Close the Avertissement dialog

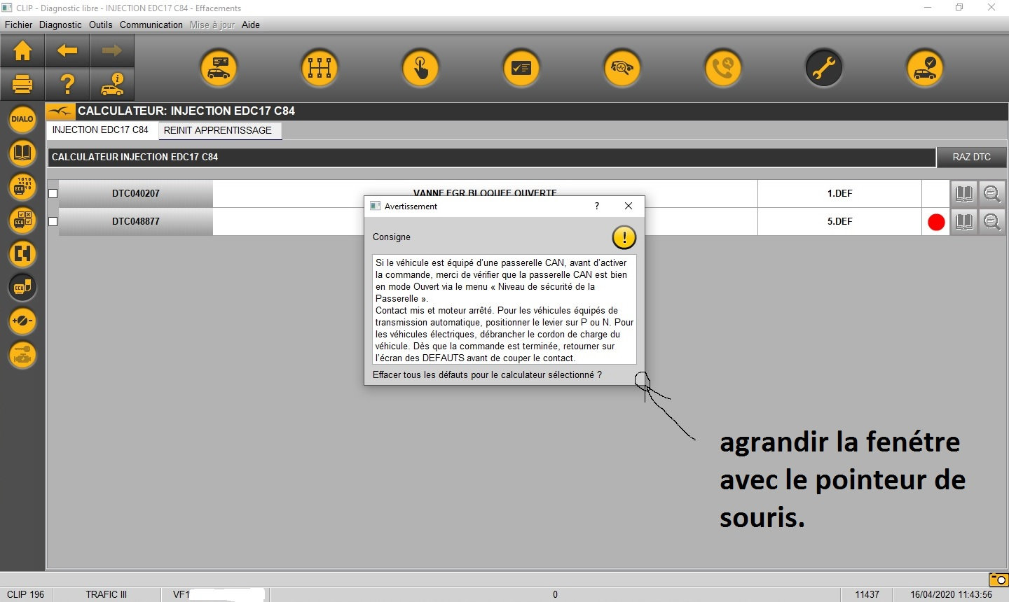coord(629,206)
